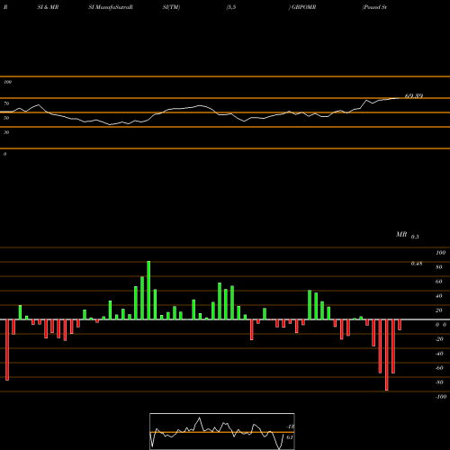Click the RSI axis label 70
Image resolution: width=450 pixels, height=450 pixels.
tap(6, 103)
